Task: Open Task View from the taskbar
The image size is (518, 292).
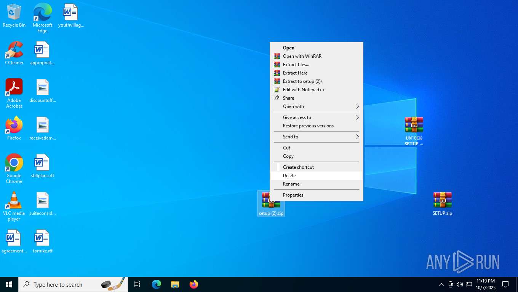Action: point(137,284)
